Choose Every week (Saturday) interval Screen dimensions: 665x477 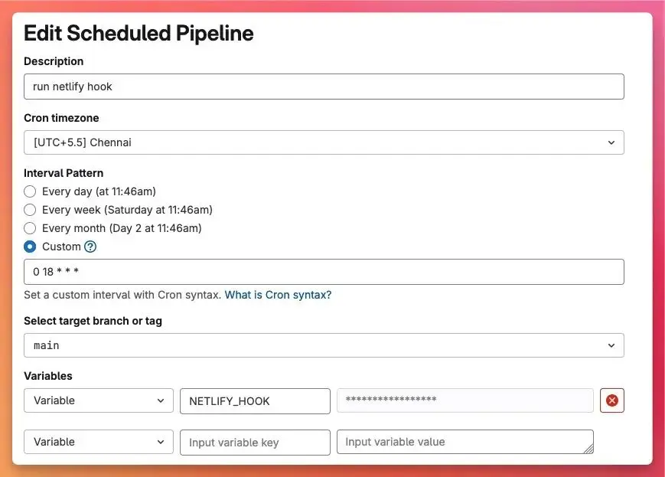[x=30, y=210]
